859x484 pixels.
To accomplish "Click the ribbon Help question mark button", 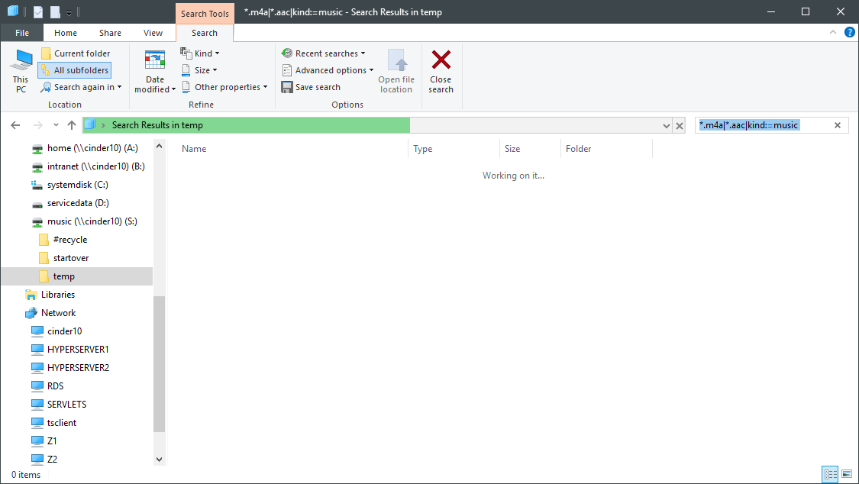I will click(849, 32).
